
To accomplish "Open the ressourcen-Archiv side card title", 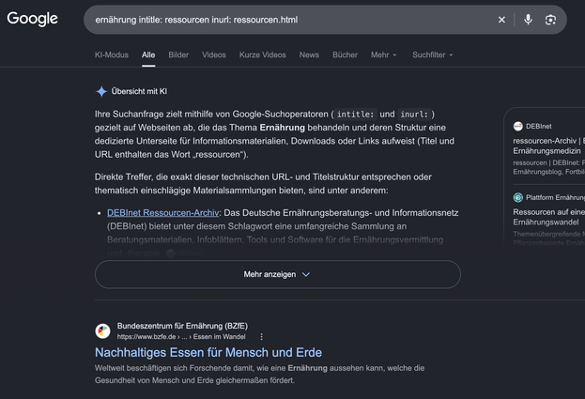I will 548,146.
